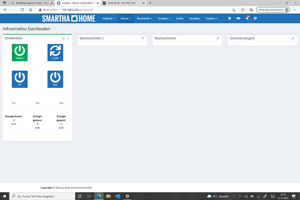Turn device off with Aus button

(x=55, y=79)
